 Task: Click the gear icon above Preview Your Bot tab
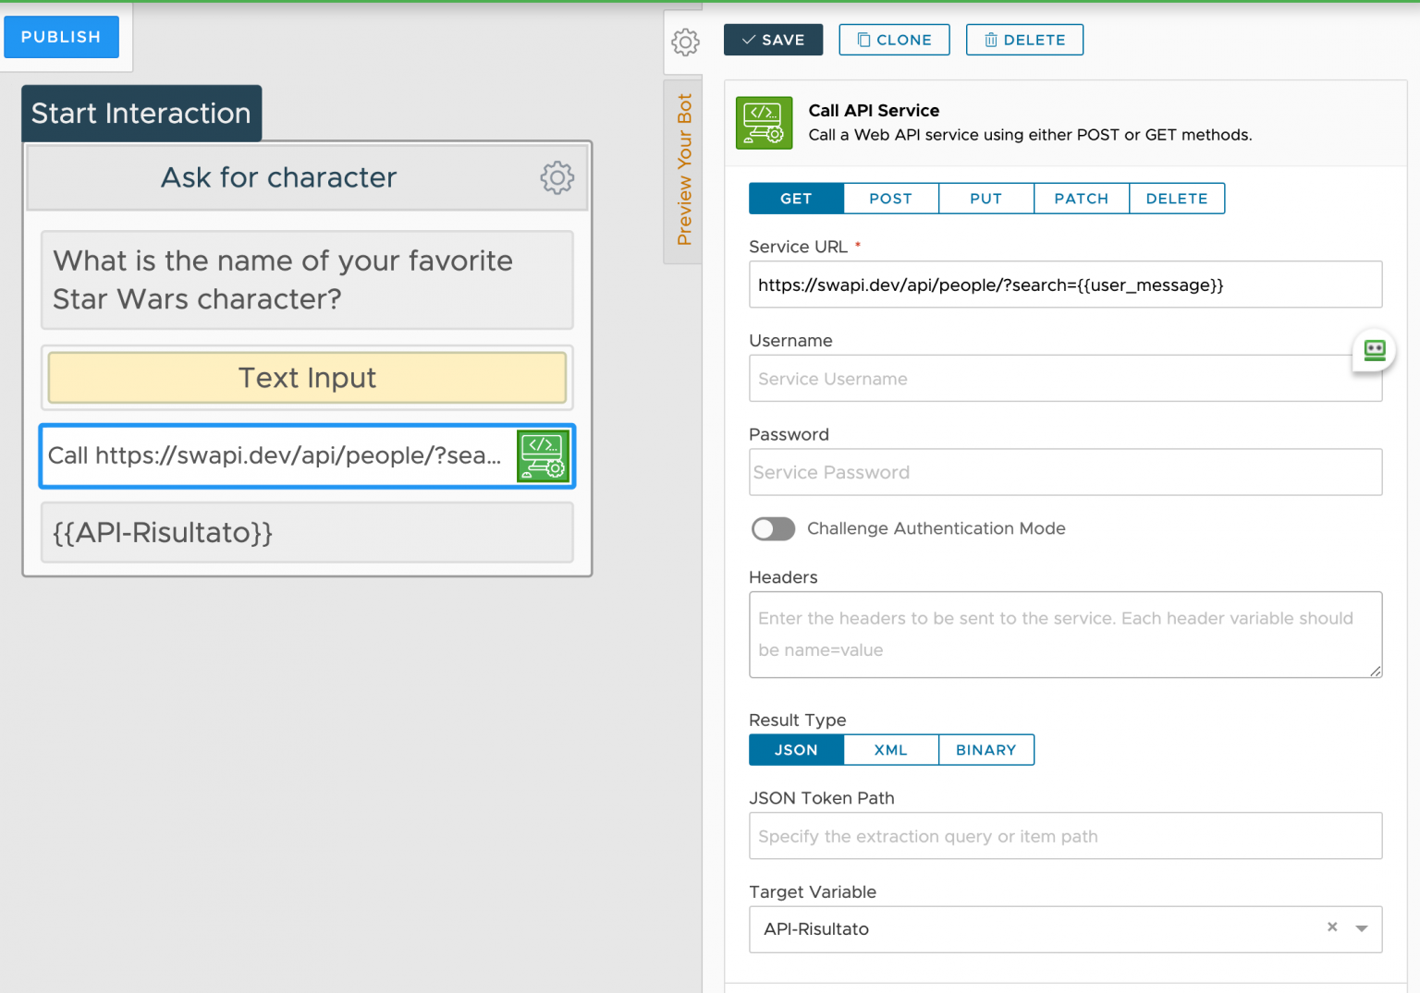coord(684,42)
